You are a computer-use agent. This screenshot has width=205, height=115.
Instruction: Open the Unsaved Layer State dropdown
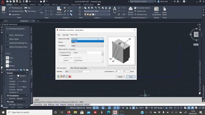pos(97,11)
